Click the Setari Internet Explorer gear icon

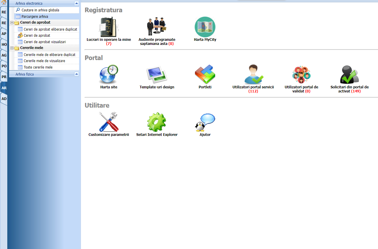pos(157,122)
